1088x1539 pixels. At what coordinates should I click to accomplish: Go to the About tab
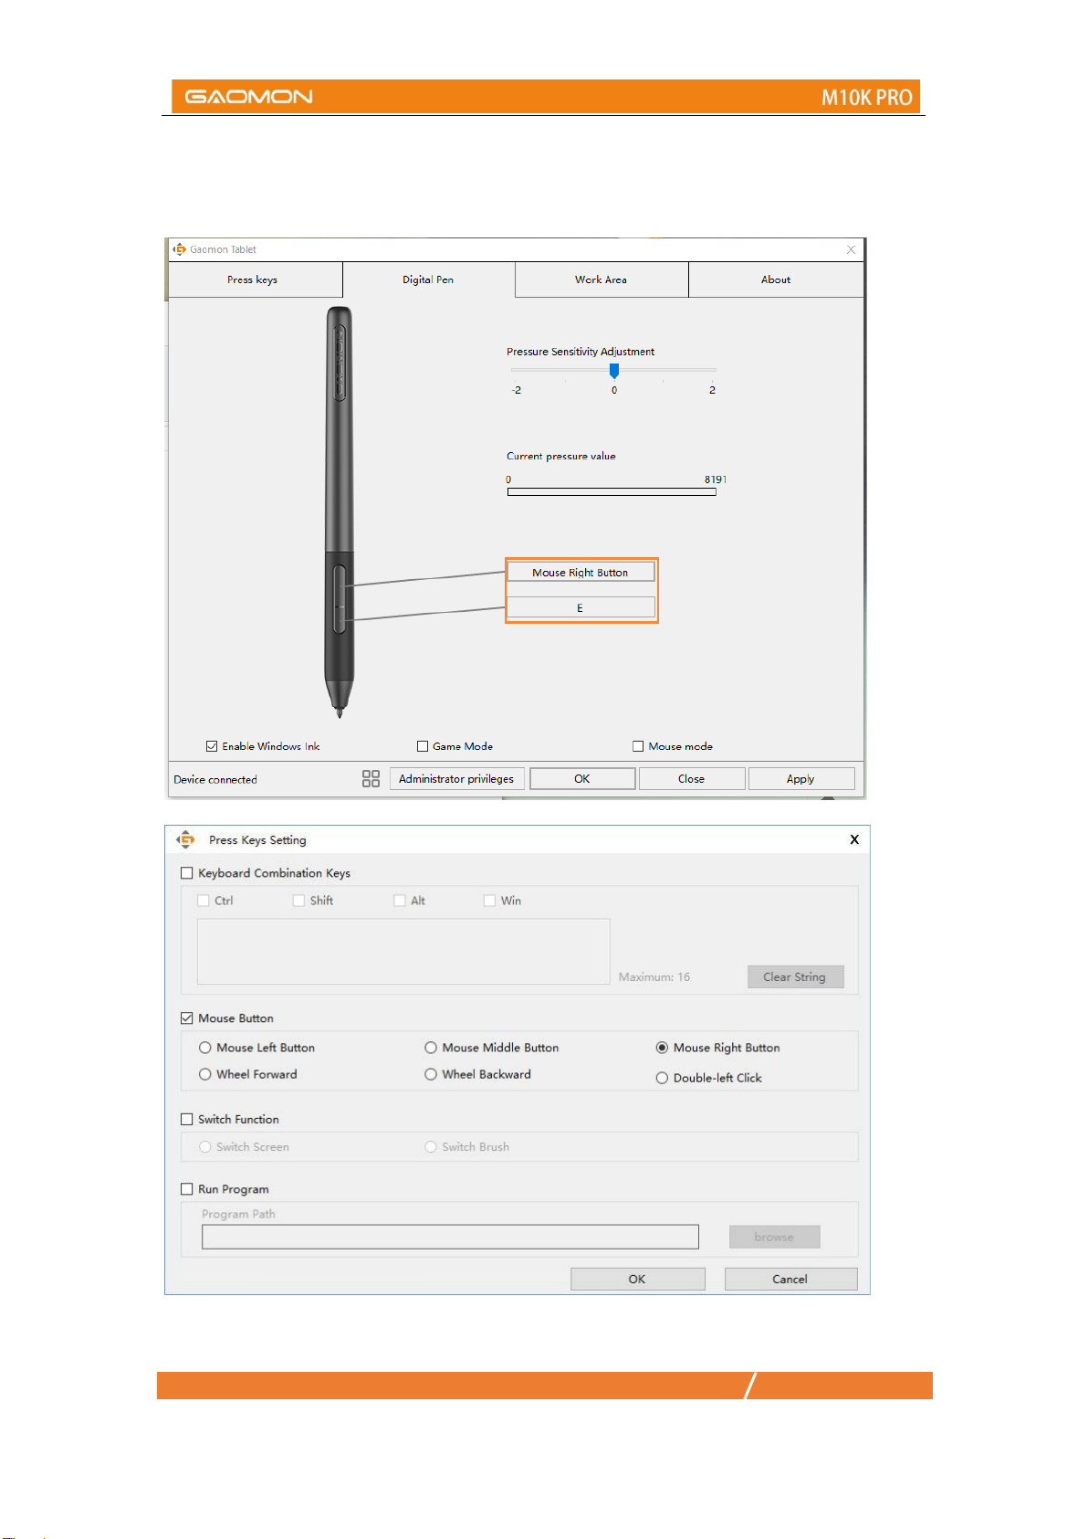[x=776, y=279]
